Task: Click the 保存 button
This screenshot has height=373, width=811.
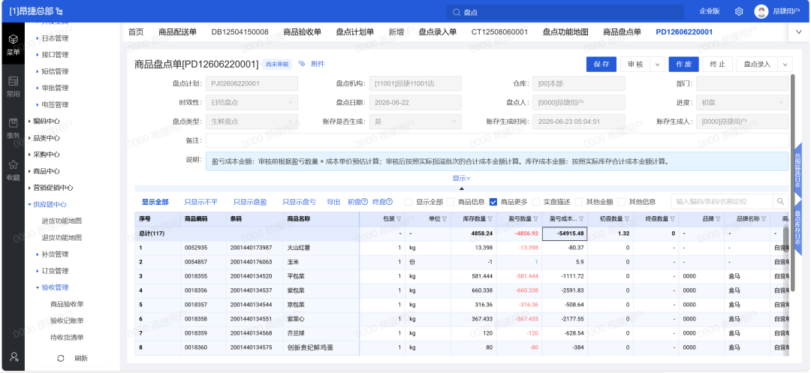Action: (x=601, y=65)
